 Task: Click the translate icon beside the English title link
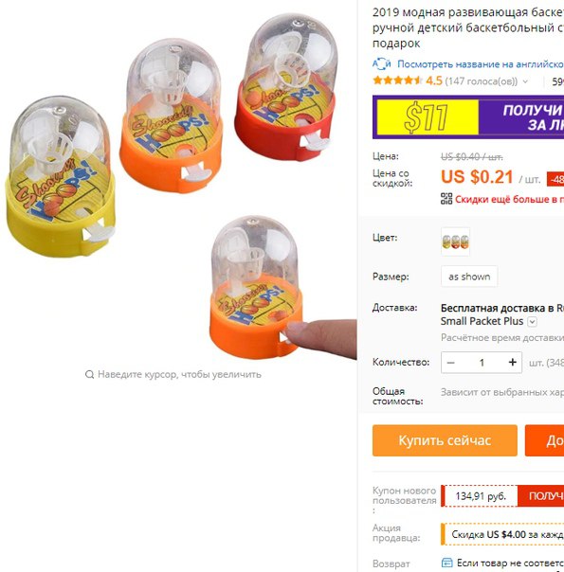(381, 63)
